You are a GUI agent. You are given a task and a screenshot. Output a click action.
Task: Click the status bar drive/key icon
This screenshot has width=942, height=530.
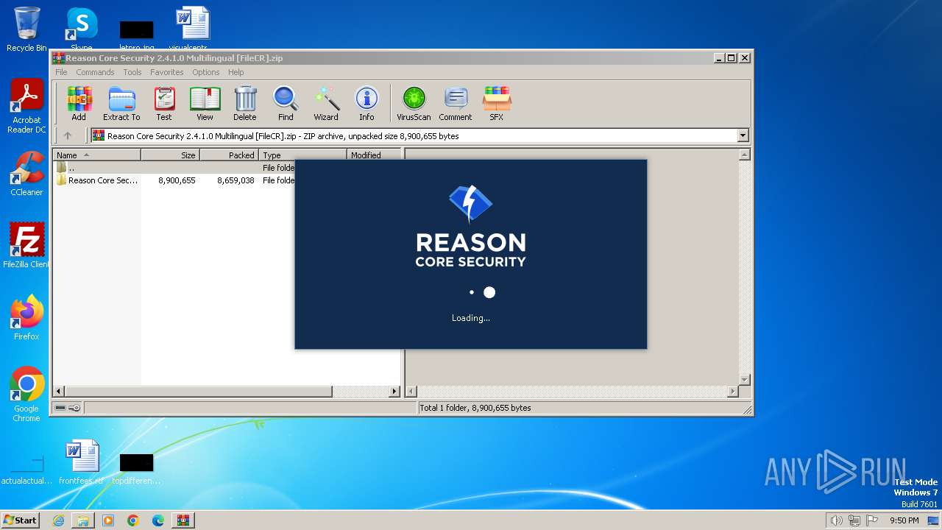(x=68, y=408)
